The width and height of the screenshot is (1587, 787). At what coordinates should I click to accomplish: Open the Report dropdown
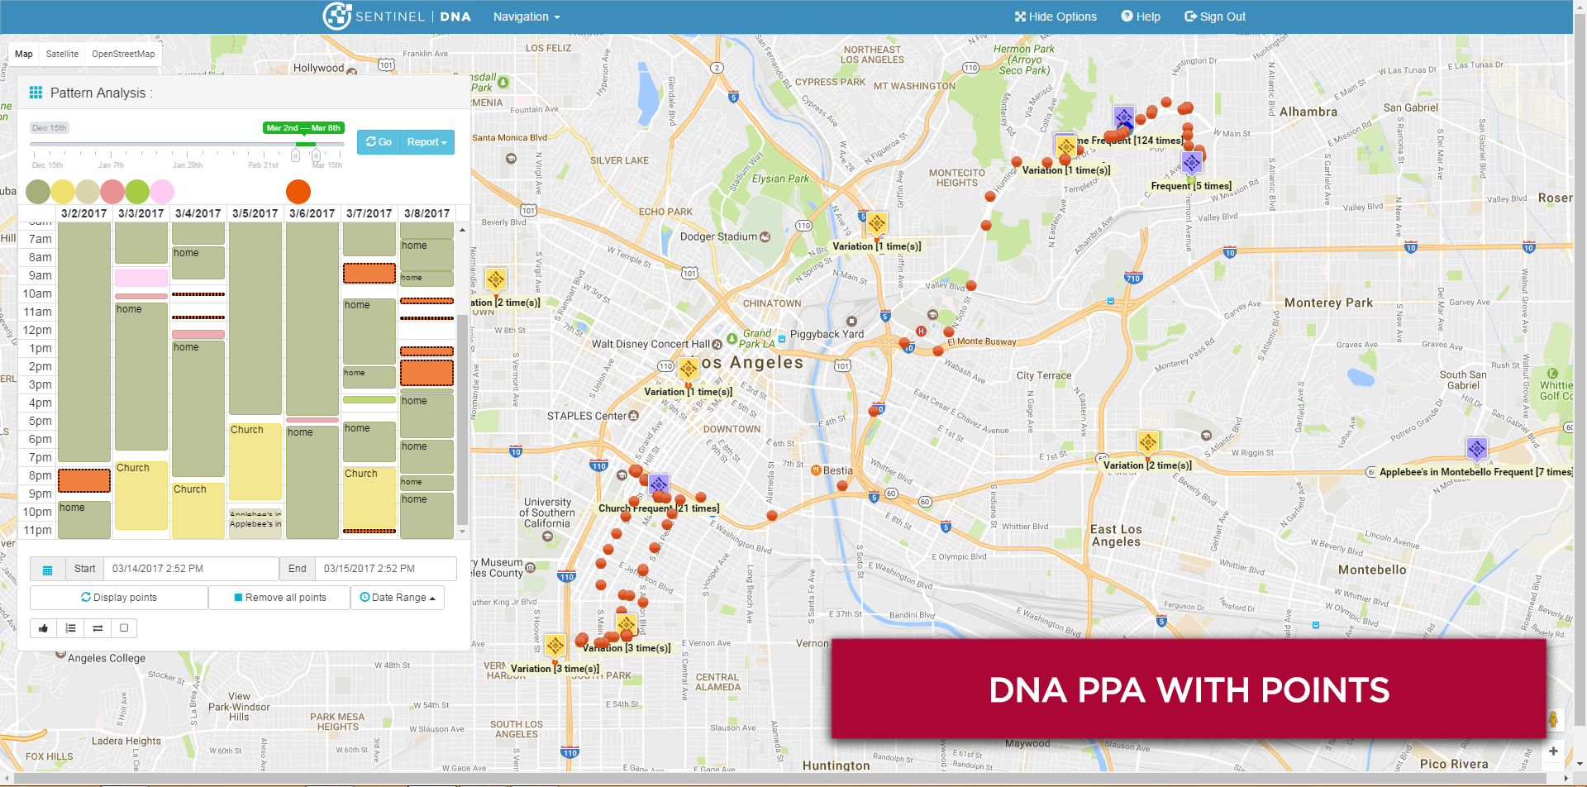pos(427,142)
